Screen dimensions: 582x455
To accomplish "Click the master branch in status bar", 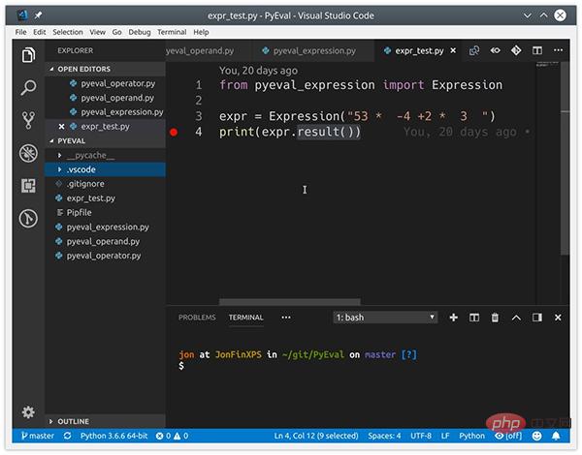I will coord(38,436).
